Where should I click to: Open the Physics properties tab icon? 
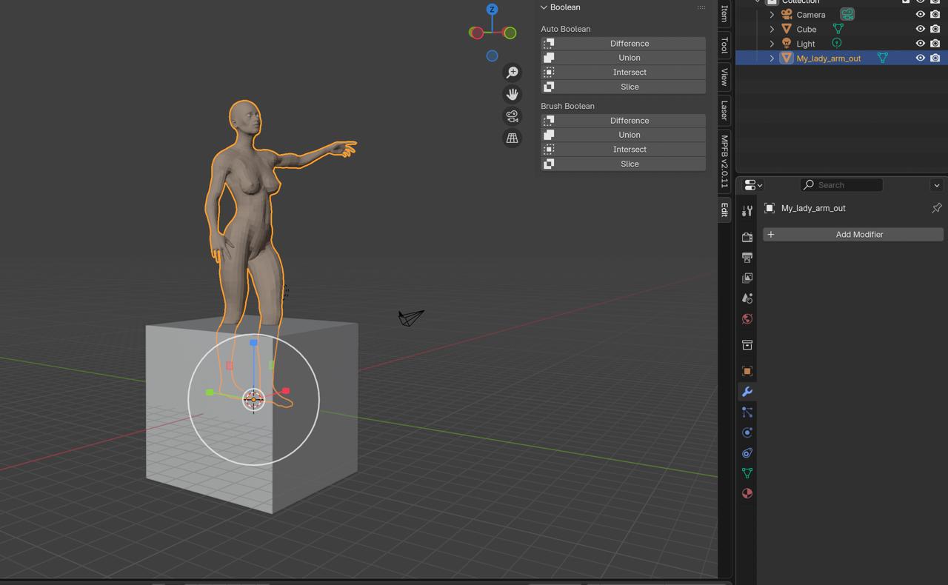coord(747,432)
